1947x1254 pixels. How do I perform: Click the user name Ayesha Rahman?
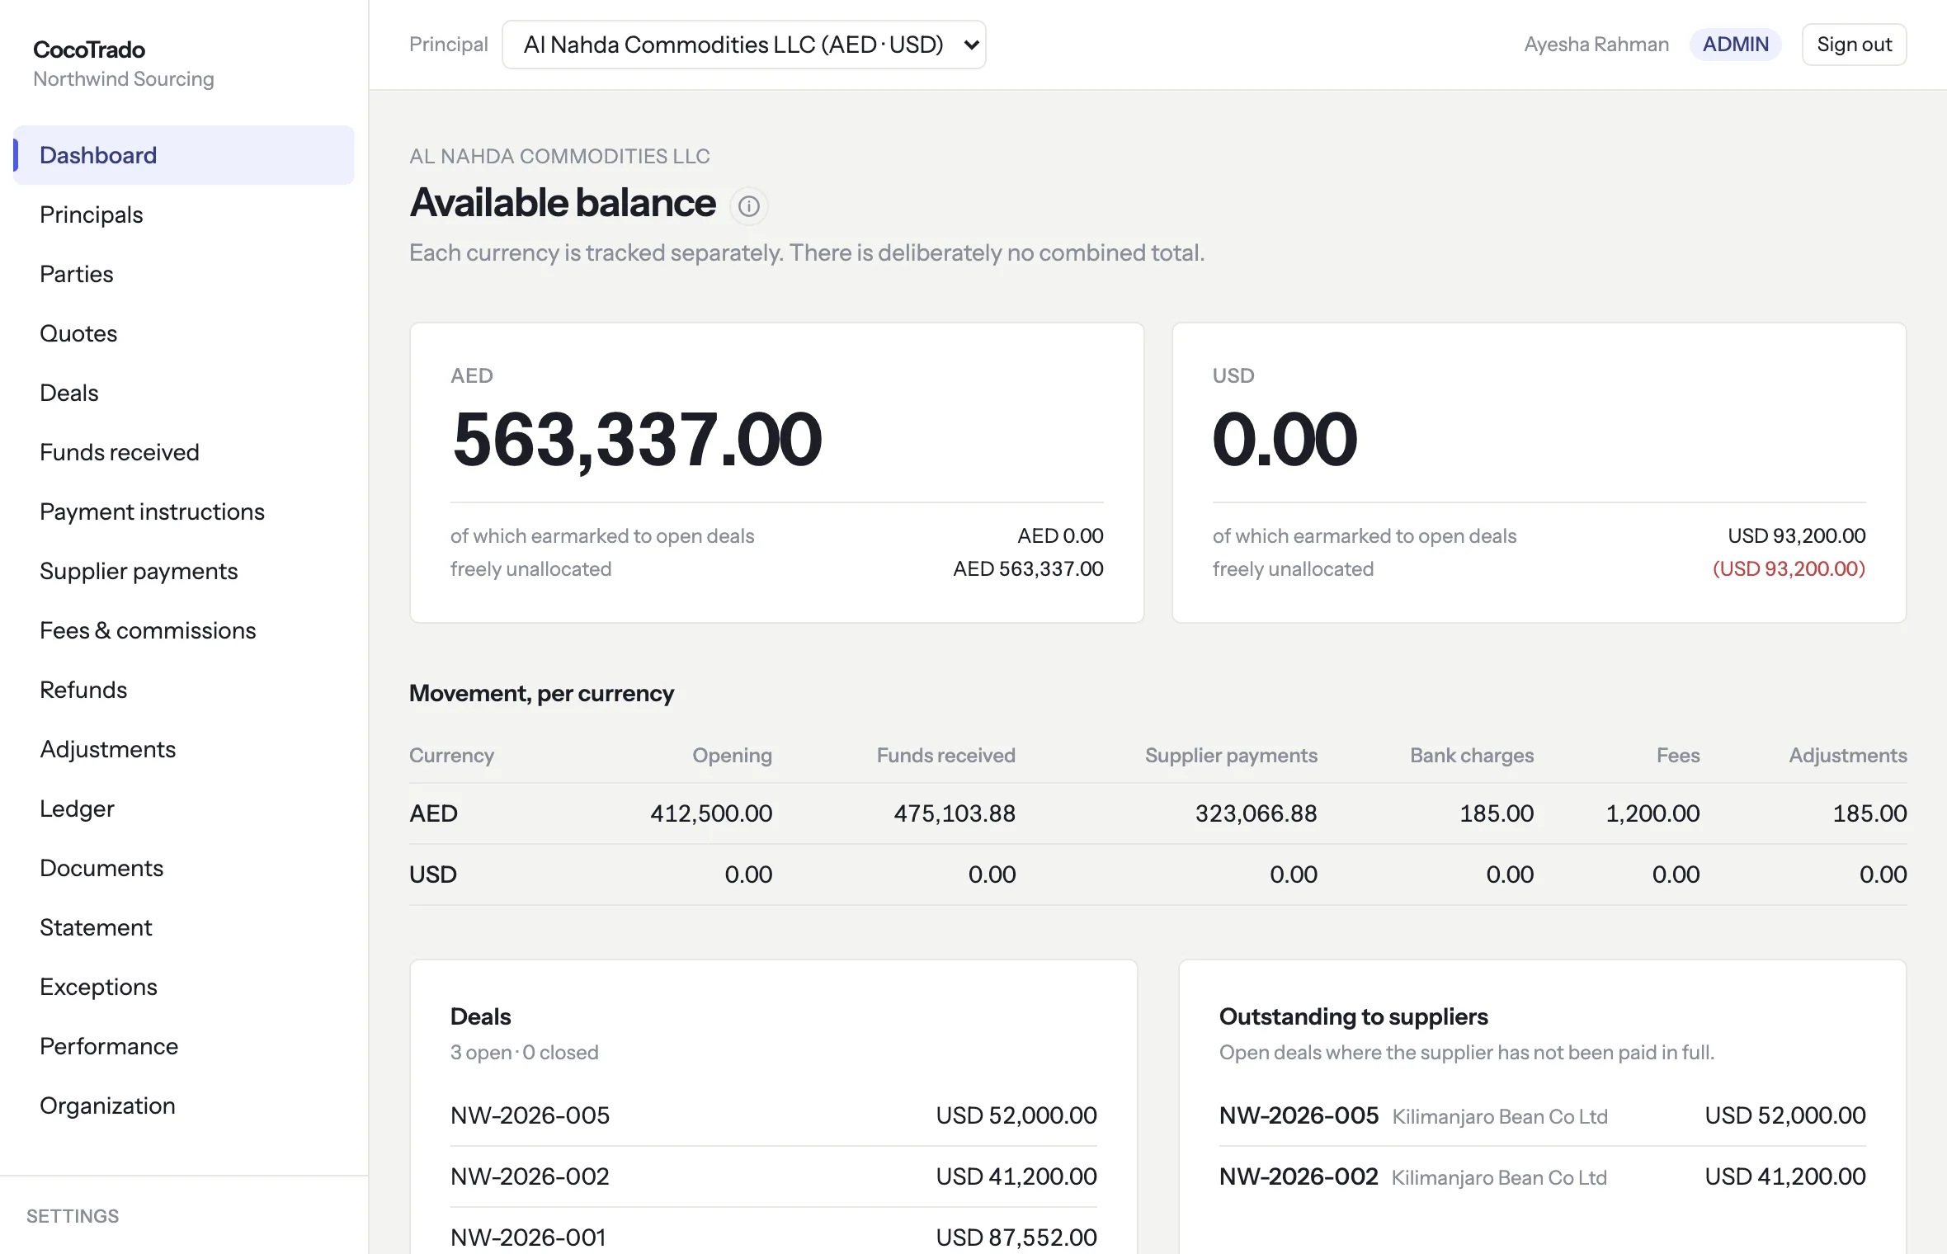tap(1596, 45)
